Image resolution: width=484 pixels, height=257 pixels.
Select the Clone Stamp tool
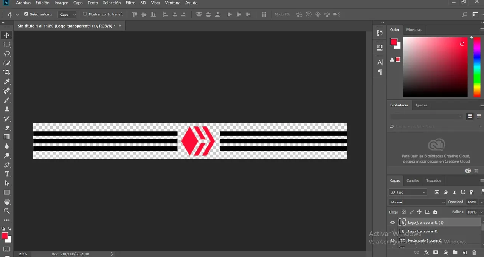(x=7, y=109)
